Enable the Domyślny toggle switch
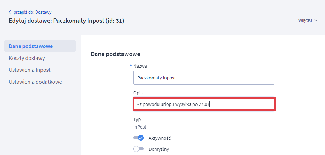325x155 pixels. [139, 149]
